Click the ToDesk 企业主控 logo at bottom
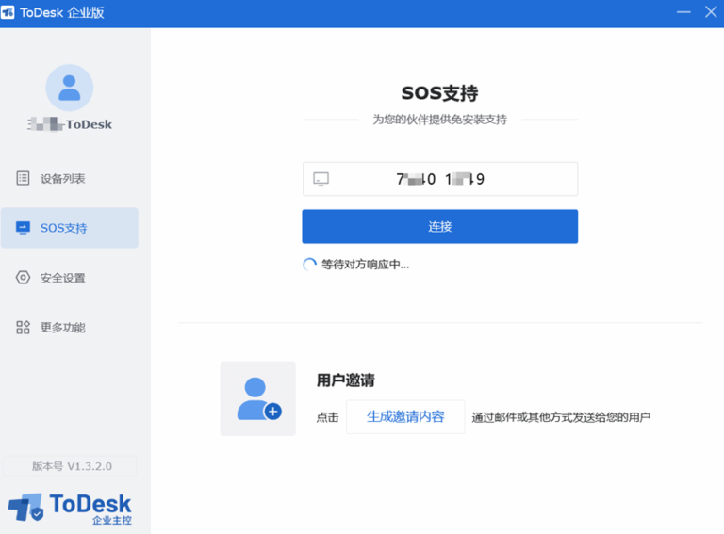The image size is (724, 534). tap(70, 509)
